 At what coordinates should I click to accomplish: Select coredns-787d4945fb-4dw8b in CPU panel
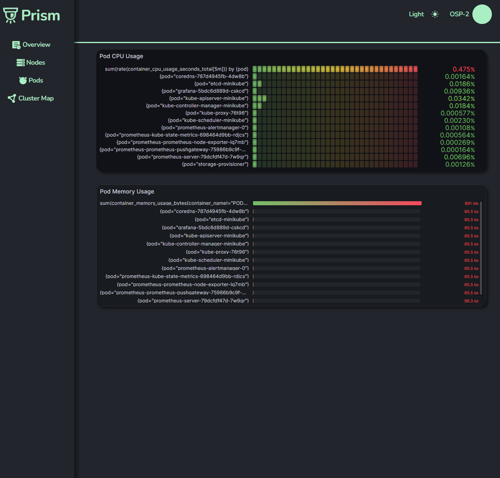tap(204, 76)
